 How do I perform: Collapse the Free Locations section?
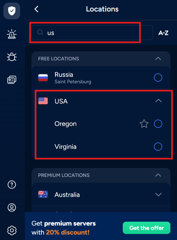158,59
